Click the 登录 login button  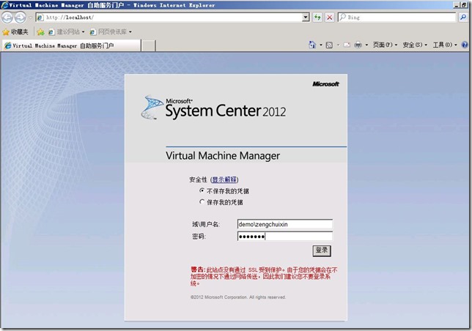(322, 250)
